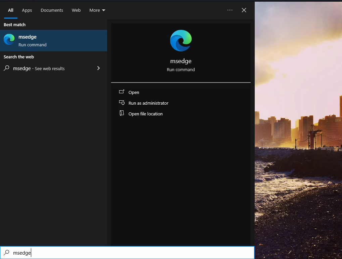This screenshot has height=259, width=342.
Task: Select msedge See web results entry
Action: point(53,68)
